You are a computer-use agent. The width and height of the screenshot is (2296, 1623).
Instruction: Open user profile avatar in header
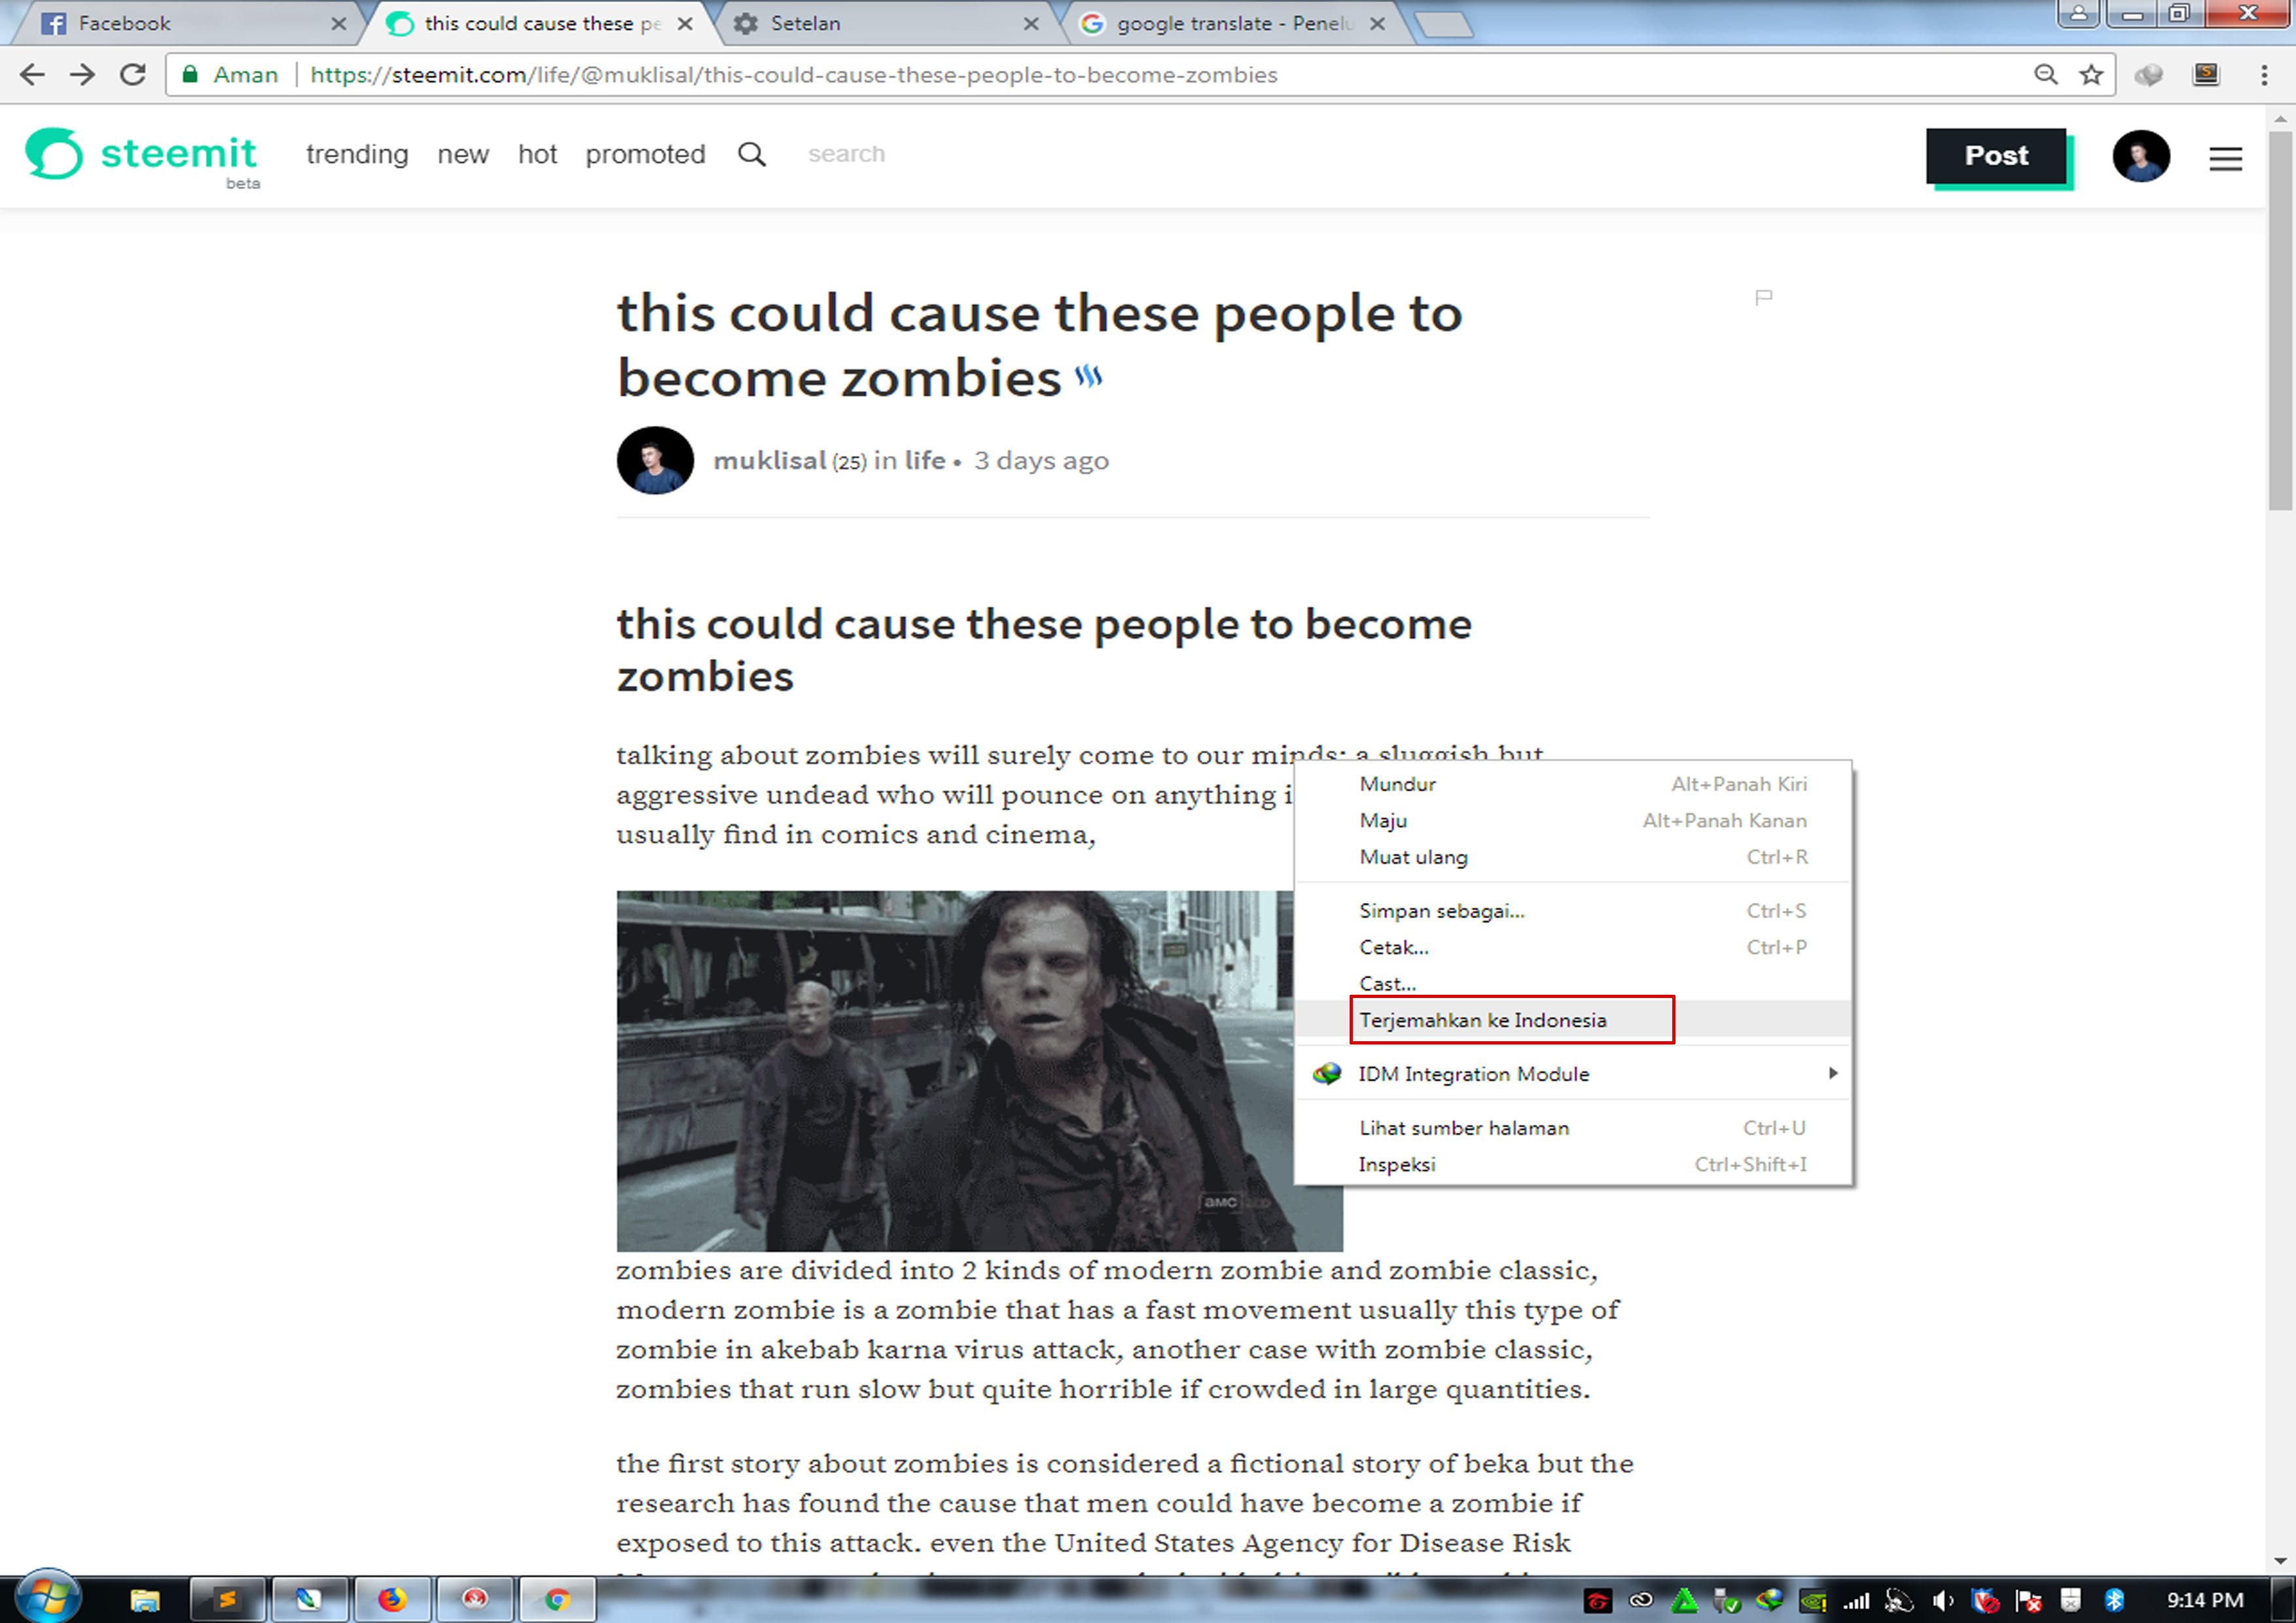[x=2140, y=156]
